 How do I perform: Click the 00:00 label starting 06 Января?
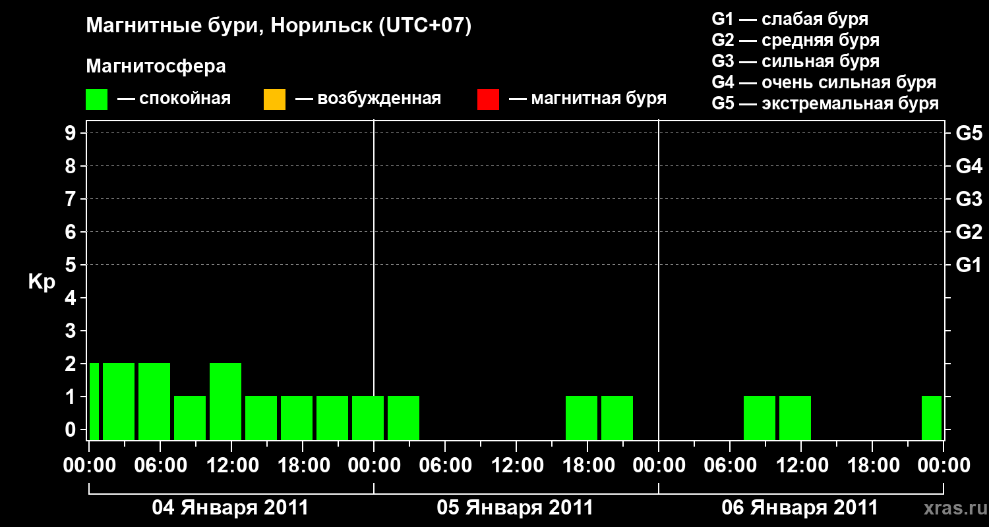pyautogui.click(x=659, y=466)
